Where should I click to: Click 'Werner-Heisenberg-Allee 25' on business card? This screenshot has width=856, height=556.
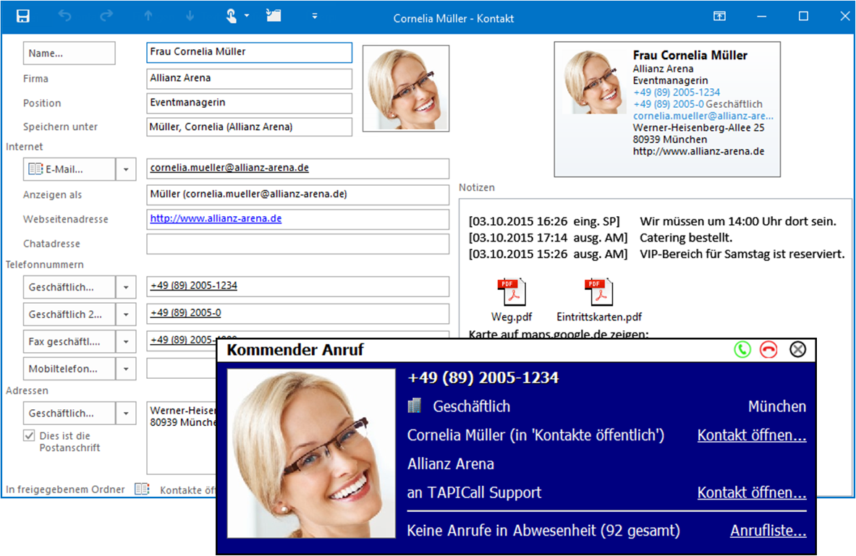point(699,128)
